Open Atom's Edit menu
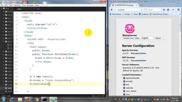The image size is (182, 102). click(6, 5)
